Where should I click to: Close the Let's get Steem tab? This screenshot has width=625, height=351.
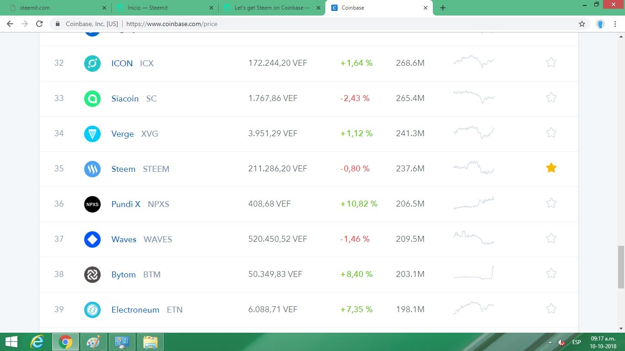click(x=318, y=8)
